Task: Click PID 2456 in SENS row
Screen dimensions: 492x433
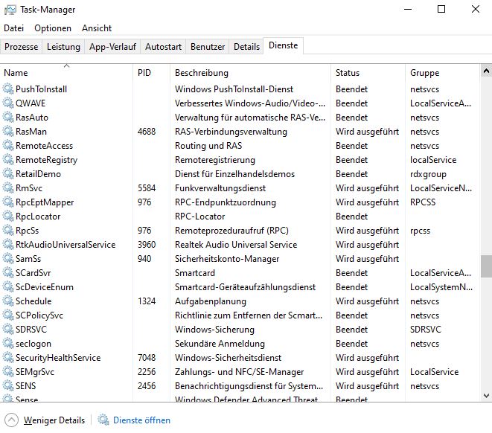Action: click(x=147, y=385)
